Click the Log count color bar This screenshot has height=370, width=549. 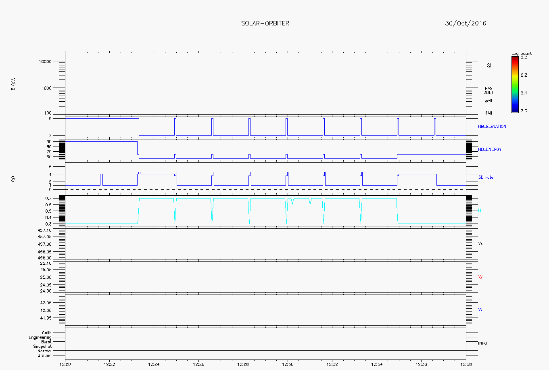[x=515, y=84]
